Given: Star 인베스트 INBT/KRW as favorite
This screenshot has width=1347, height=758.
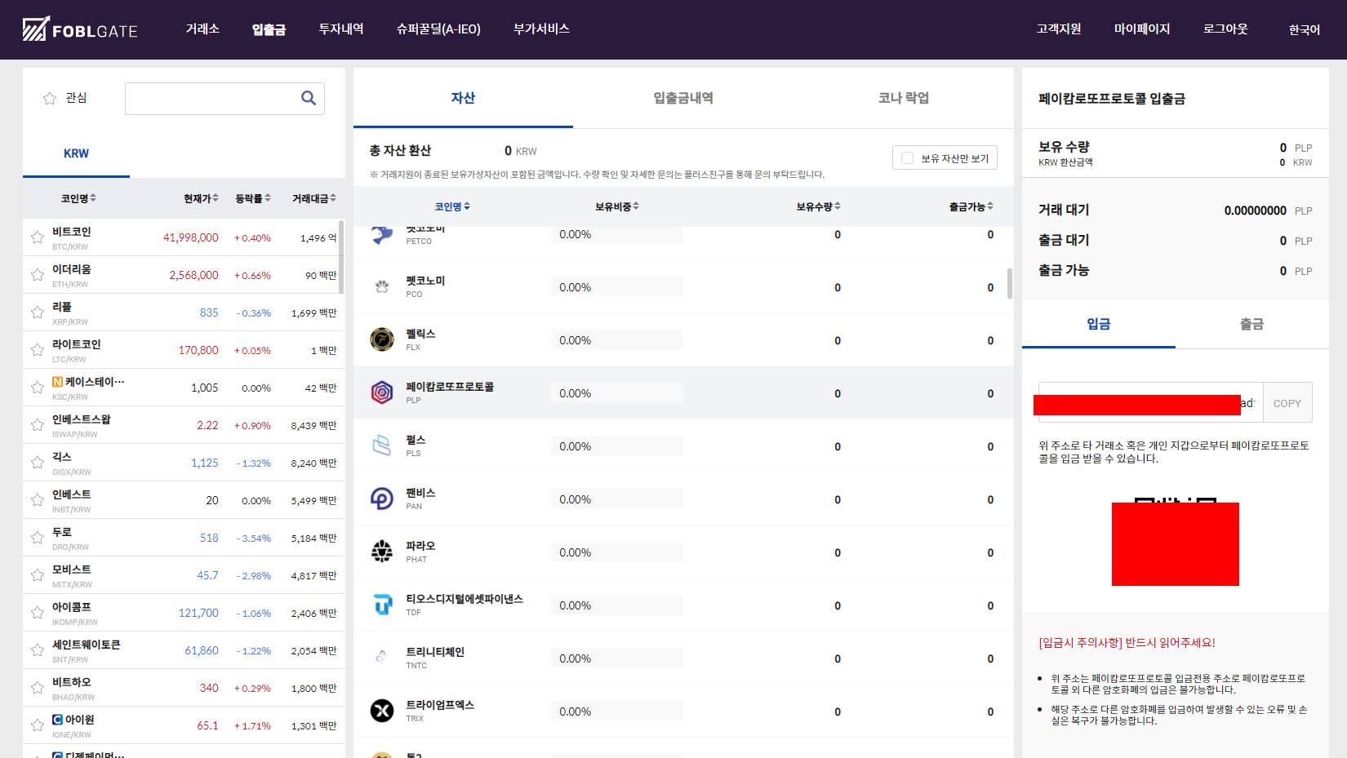Looking at the screenshot, I should [37, 500].
